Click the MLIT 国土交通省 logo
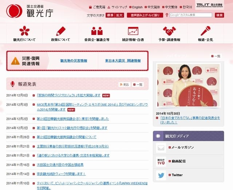233x190 pixels. point(210,5)
